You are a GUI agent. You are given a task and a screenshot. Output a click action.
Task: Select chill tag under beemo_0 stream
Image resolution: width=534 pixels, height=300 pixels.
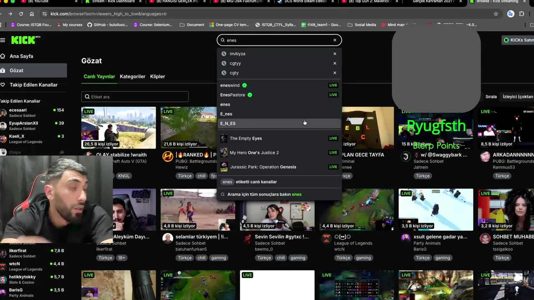281,258
